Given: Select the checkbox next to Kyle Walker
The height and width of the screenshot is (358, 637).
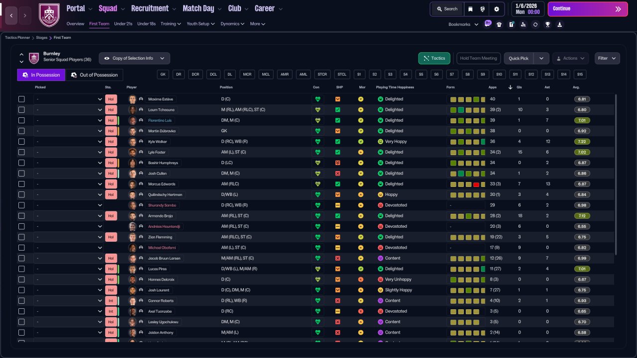Looking at the screenshot, I should pyautogui.click(x=21, y=142).
